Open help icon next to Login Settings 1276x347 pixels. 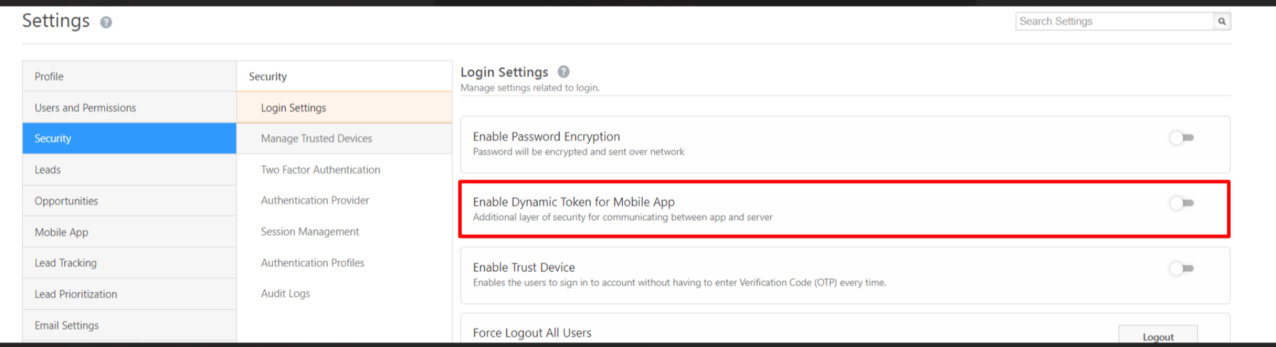pos(564,72)
